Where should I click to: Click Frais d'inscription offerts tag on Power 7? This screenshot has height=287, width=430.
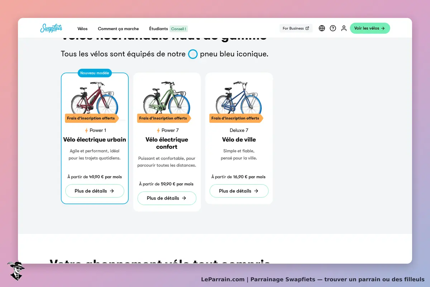(164, 118)
